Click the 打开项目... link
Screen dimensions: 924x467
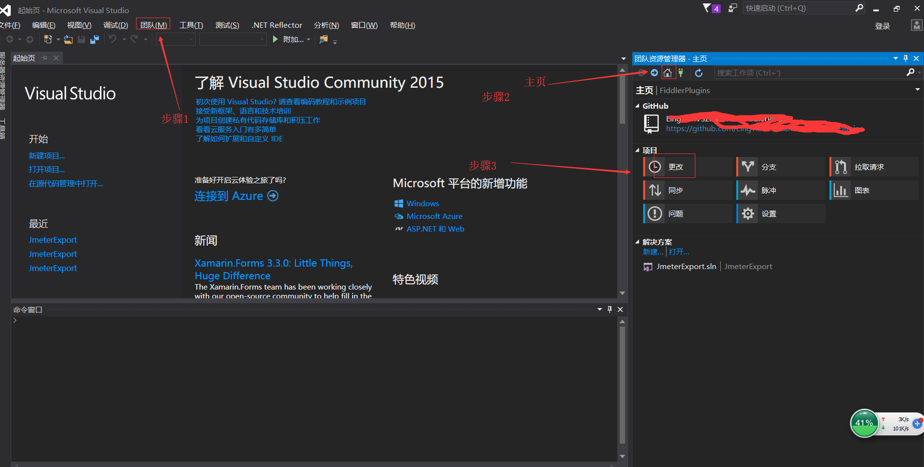(46, 170)
